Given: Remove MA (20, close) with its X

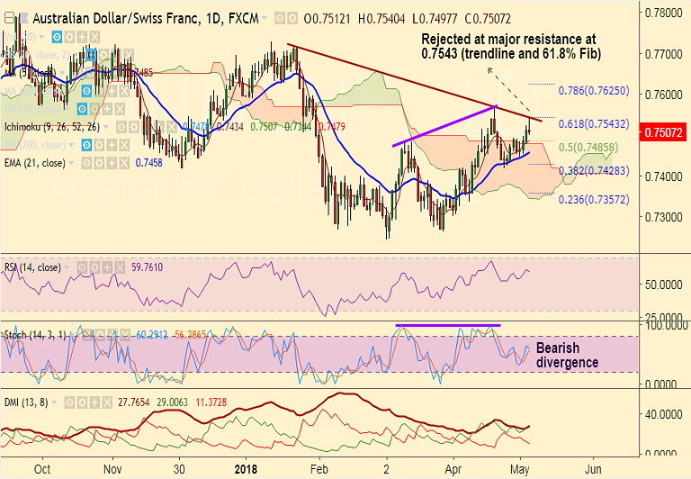Looking at the screenshot, I should coord(121,109).
